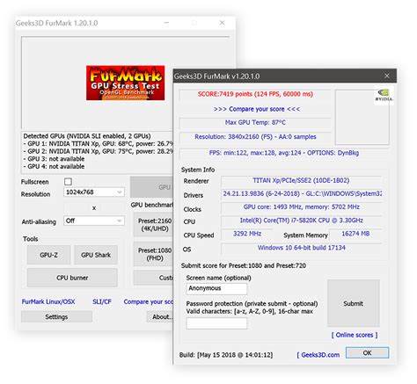417x384 pixels.
Task: Launch the GPU Shark tool
Action: point(96,255)
